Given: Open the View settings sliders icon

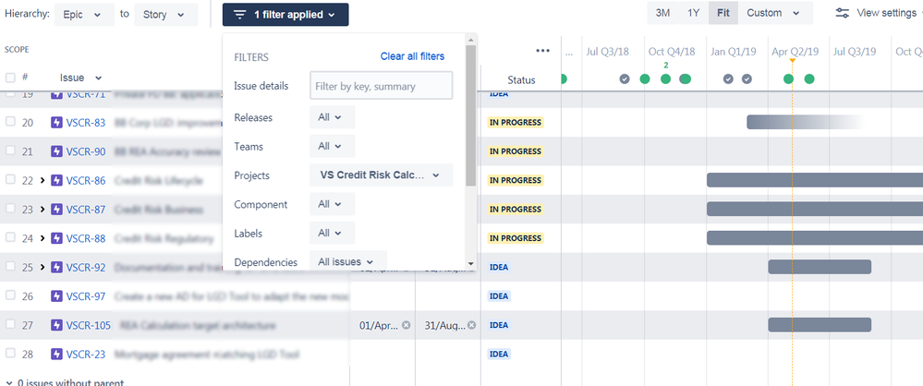Looking at the screenshot, I should coord(843,13).
